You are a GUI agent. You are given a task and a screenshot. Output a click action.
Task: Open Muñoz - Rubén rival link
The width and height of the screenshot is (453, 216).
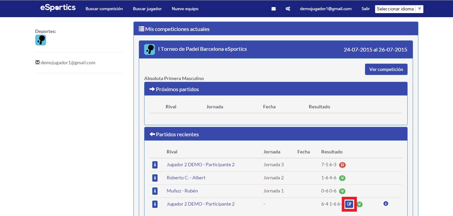182,191
